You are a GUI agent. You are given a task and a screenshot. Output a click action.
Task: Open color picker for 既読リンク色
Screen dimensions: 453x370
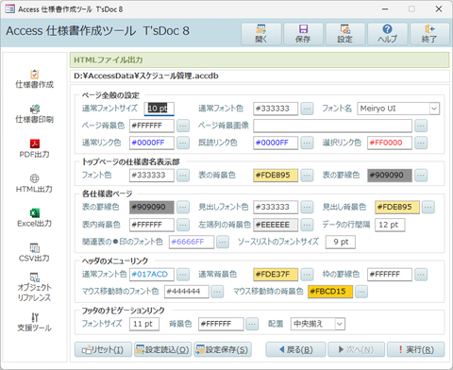pos(307,143)
